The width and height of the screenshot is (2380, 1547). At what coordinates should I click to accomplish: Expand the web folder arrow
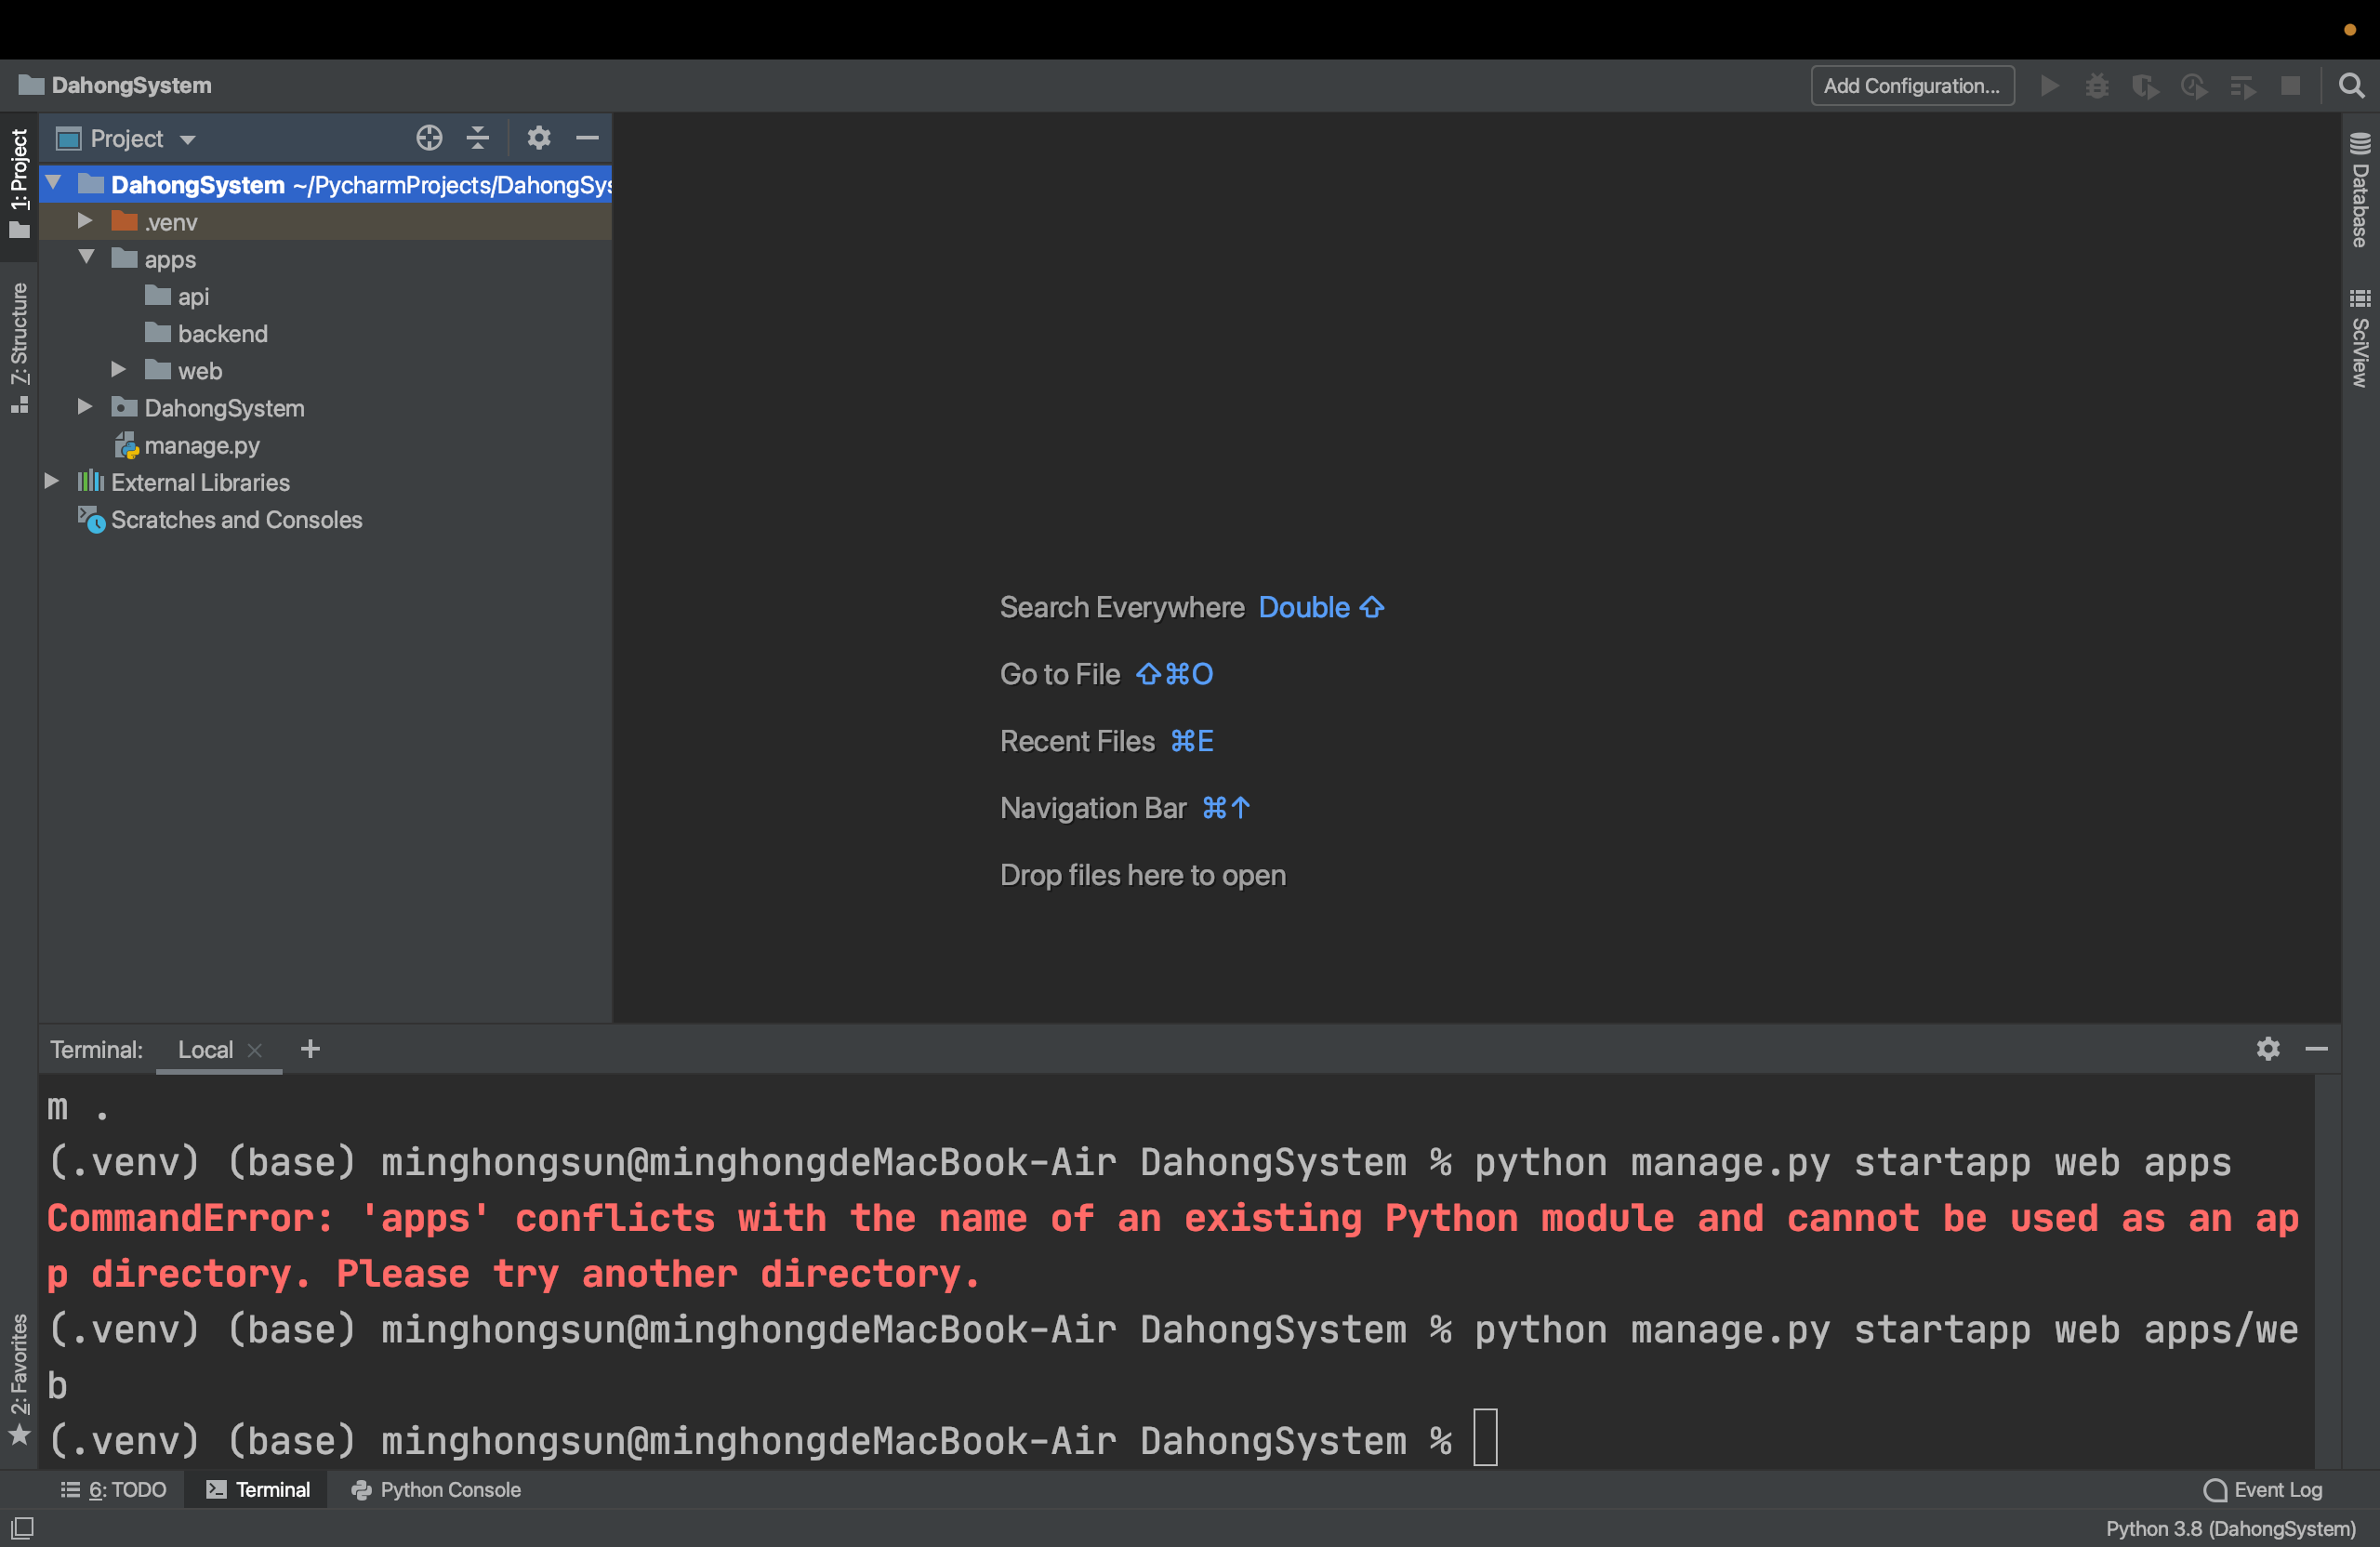point(119,370)
